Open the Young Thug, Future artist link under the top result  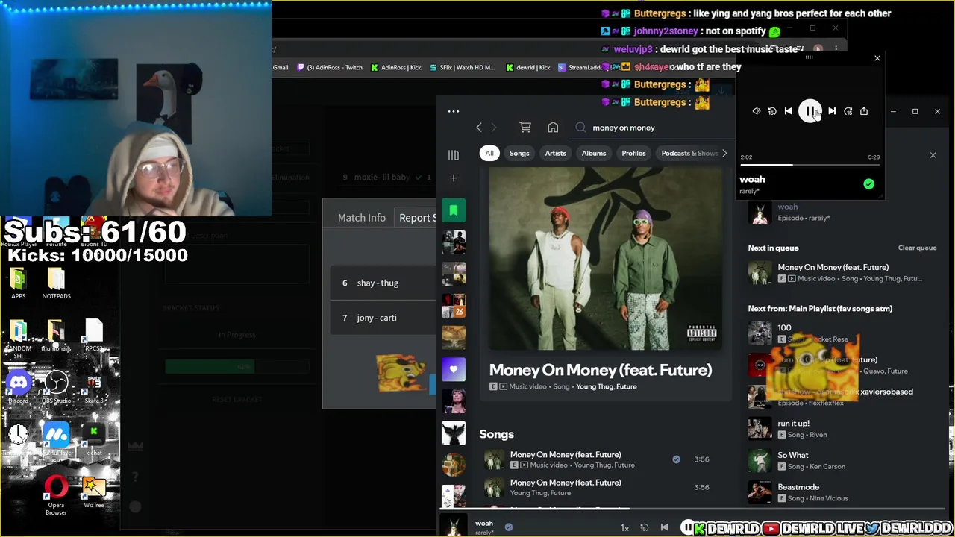pyautogui.click(x=607, y=386)
